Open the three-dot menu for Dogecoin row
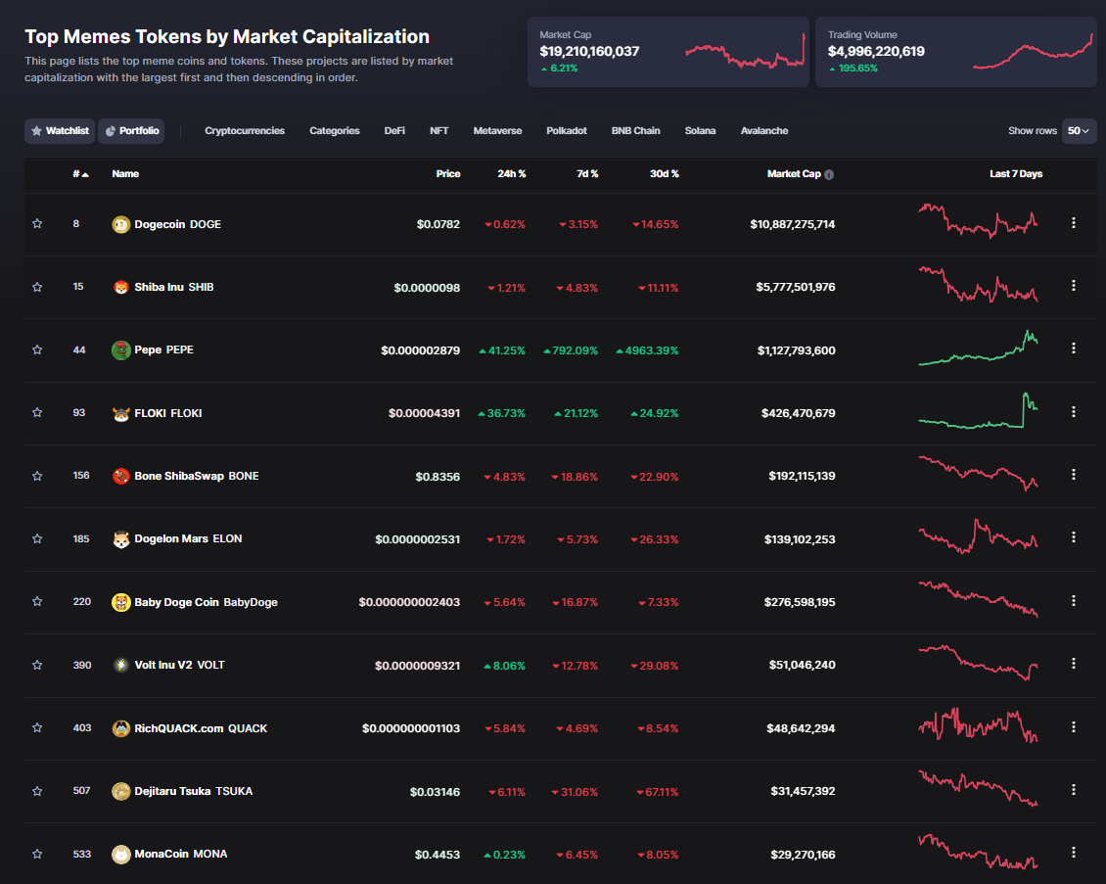Screen dimensions: 1106x884 (1074, 223)
